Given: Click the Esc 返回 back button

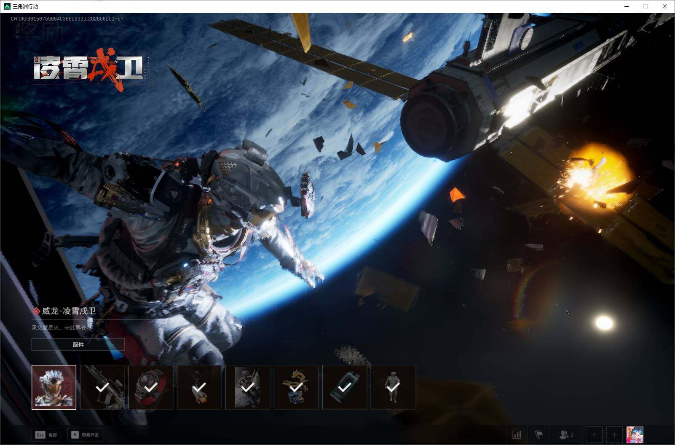Looking at the screenshot, I should pos(46,434).
